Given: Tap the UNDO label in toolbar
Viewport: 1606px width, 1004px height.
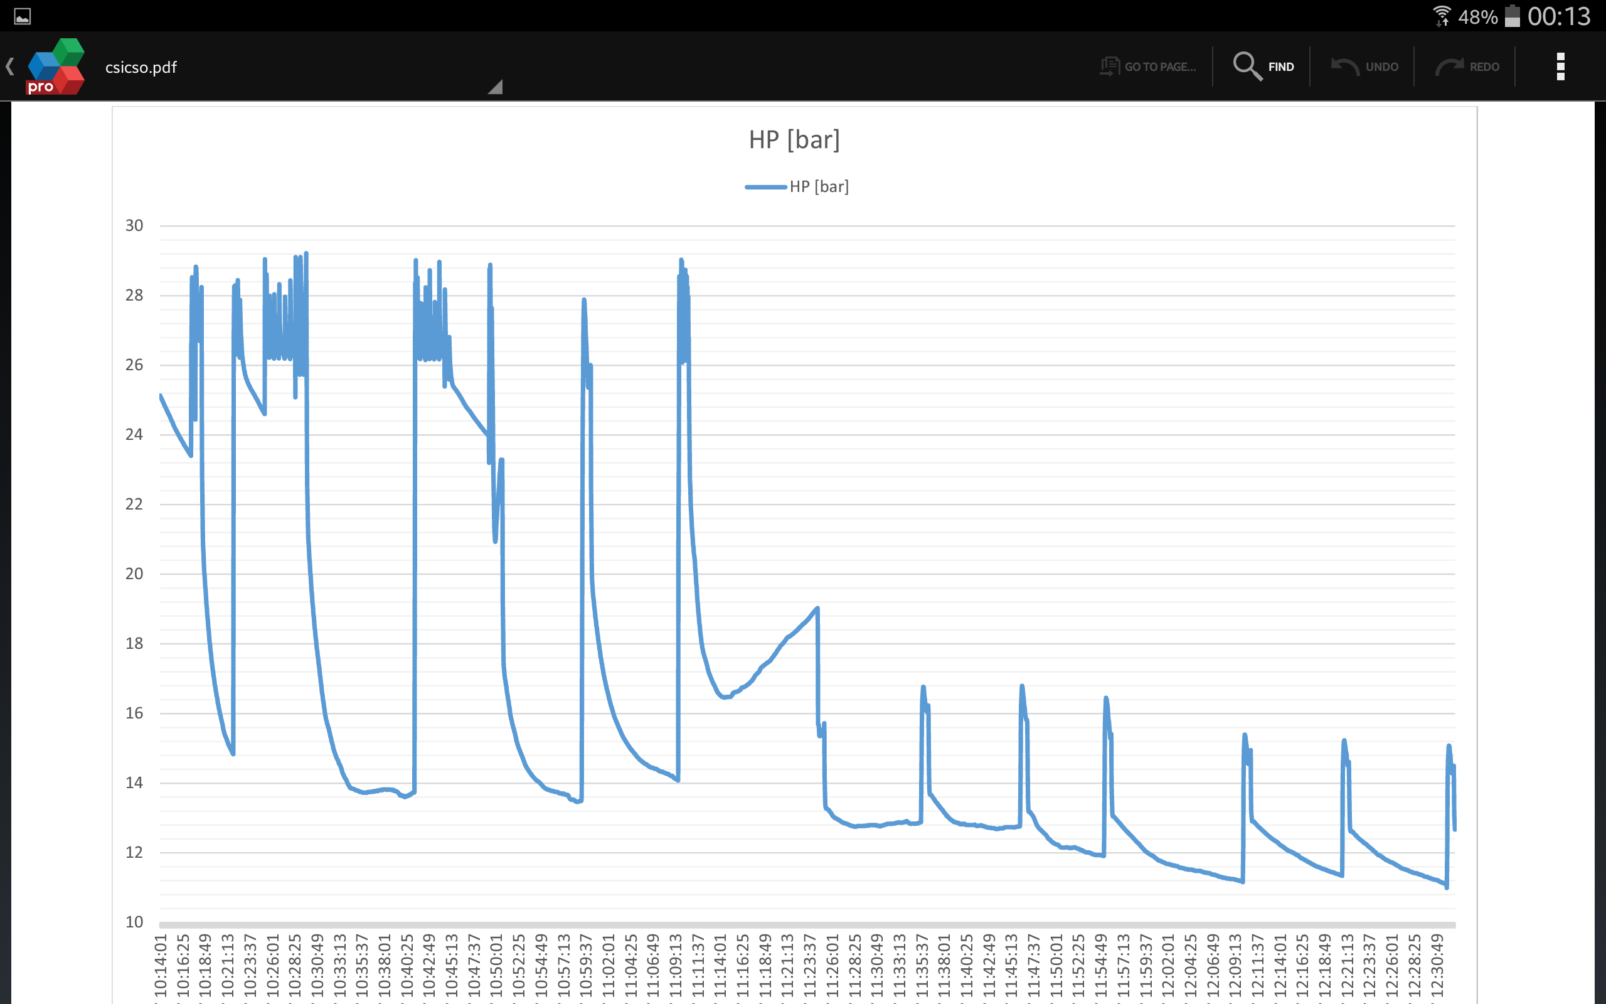Looking at the screenshot, I should 1381,67.
